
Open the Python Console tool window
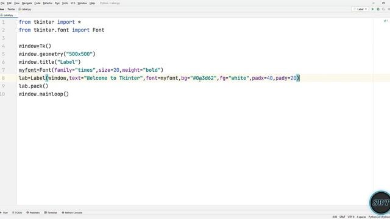[x=72, y=212]
